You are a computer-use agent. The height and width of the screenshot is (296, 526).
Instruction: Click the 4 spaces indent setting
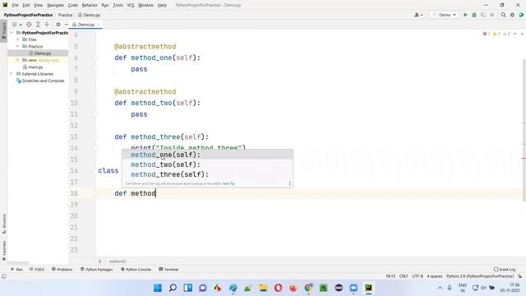click(x=435, y=276)
